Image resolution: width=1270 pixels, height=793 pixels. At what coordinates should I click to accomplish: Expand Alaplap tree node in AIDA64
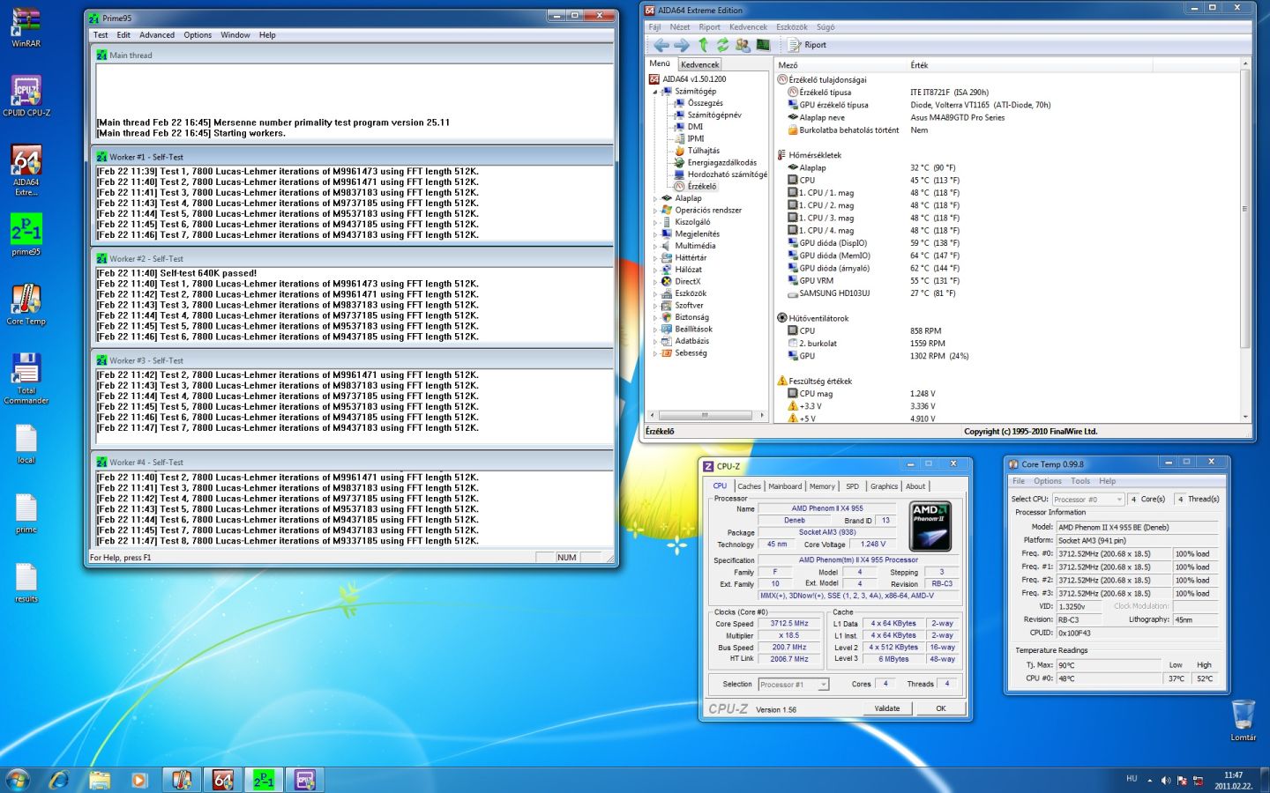pyautogui.click(x=655, y=198)
